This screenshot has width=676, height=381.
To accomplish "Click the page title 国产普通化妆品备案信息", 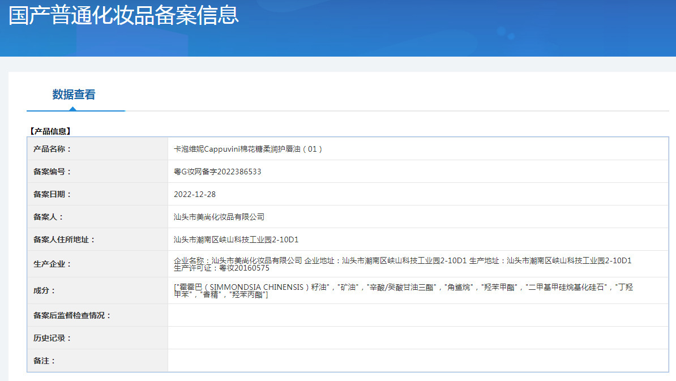I will (x=123, y=15).
